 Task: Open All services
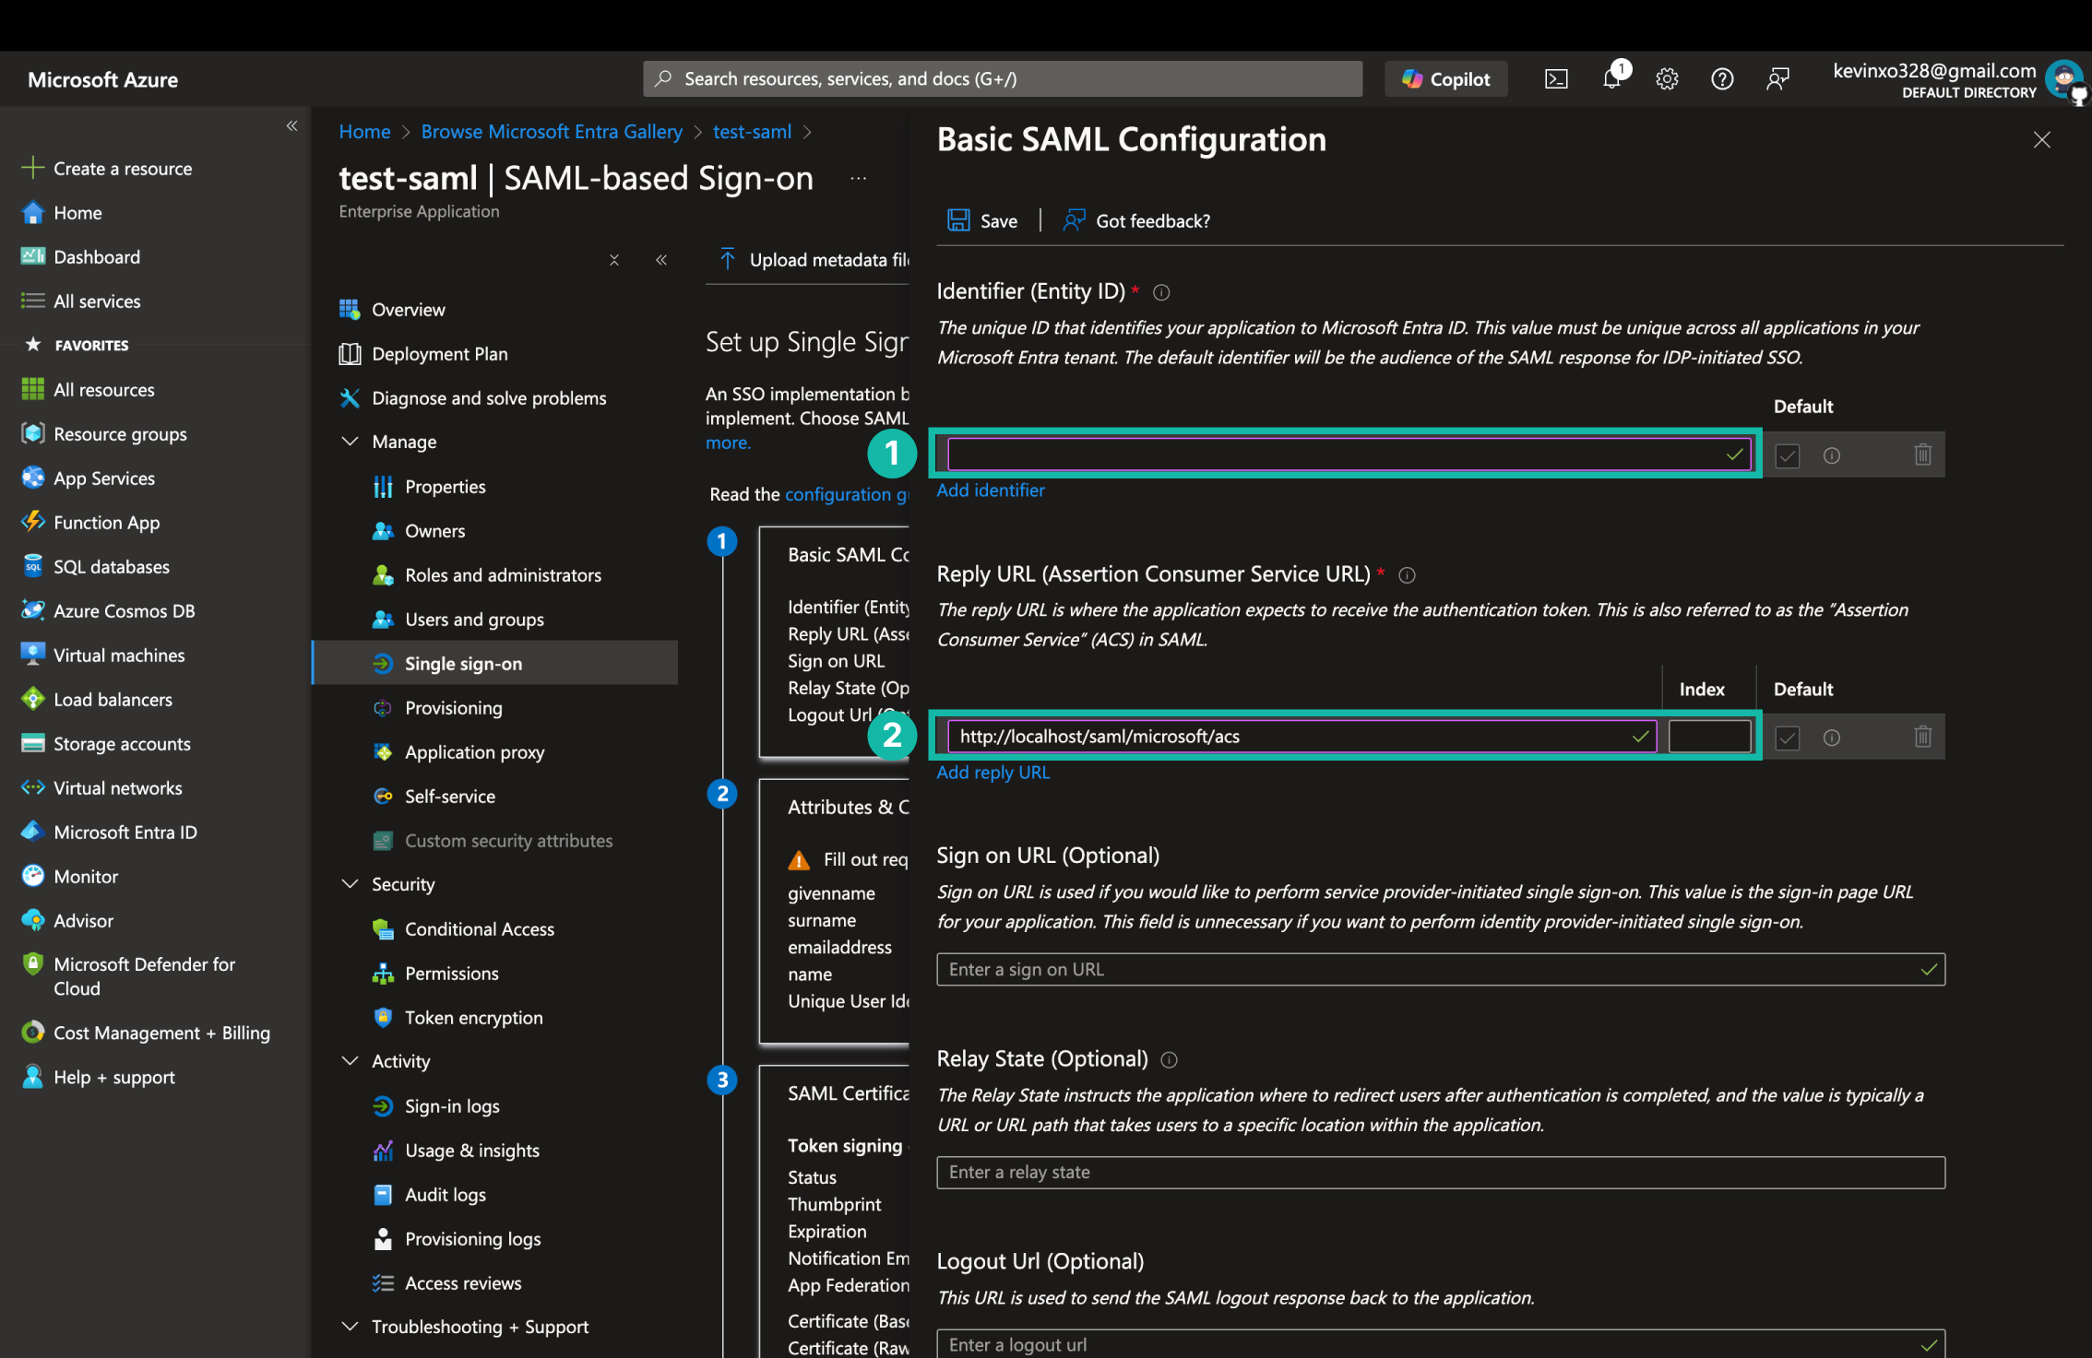(x=96, y=301)
